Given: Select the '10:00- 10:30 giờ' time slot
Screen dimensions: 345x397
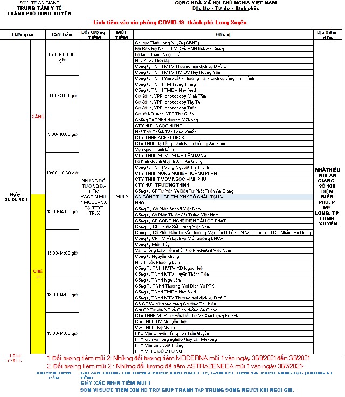Looking at the screenshot, I should click(62, 173).
